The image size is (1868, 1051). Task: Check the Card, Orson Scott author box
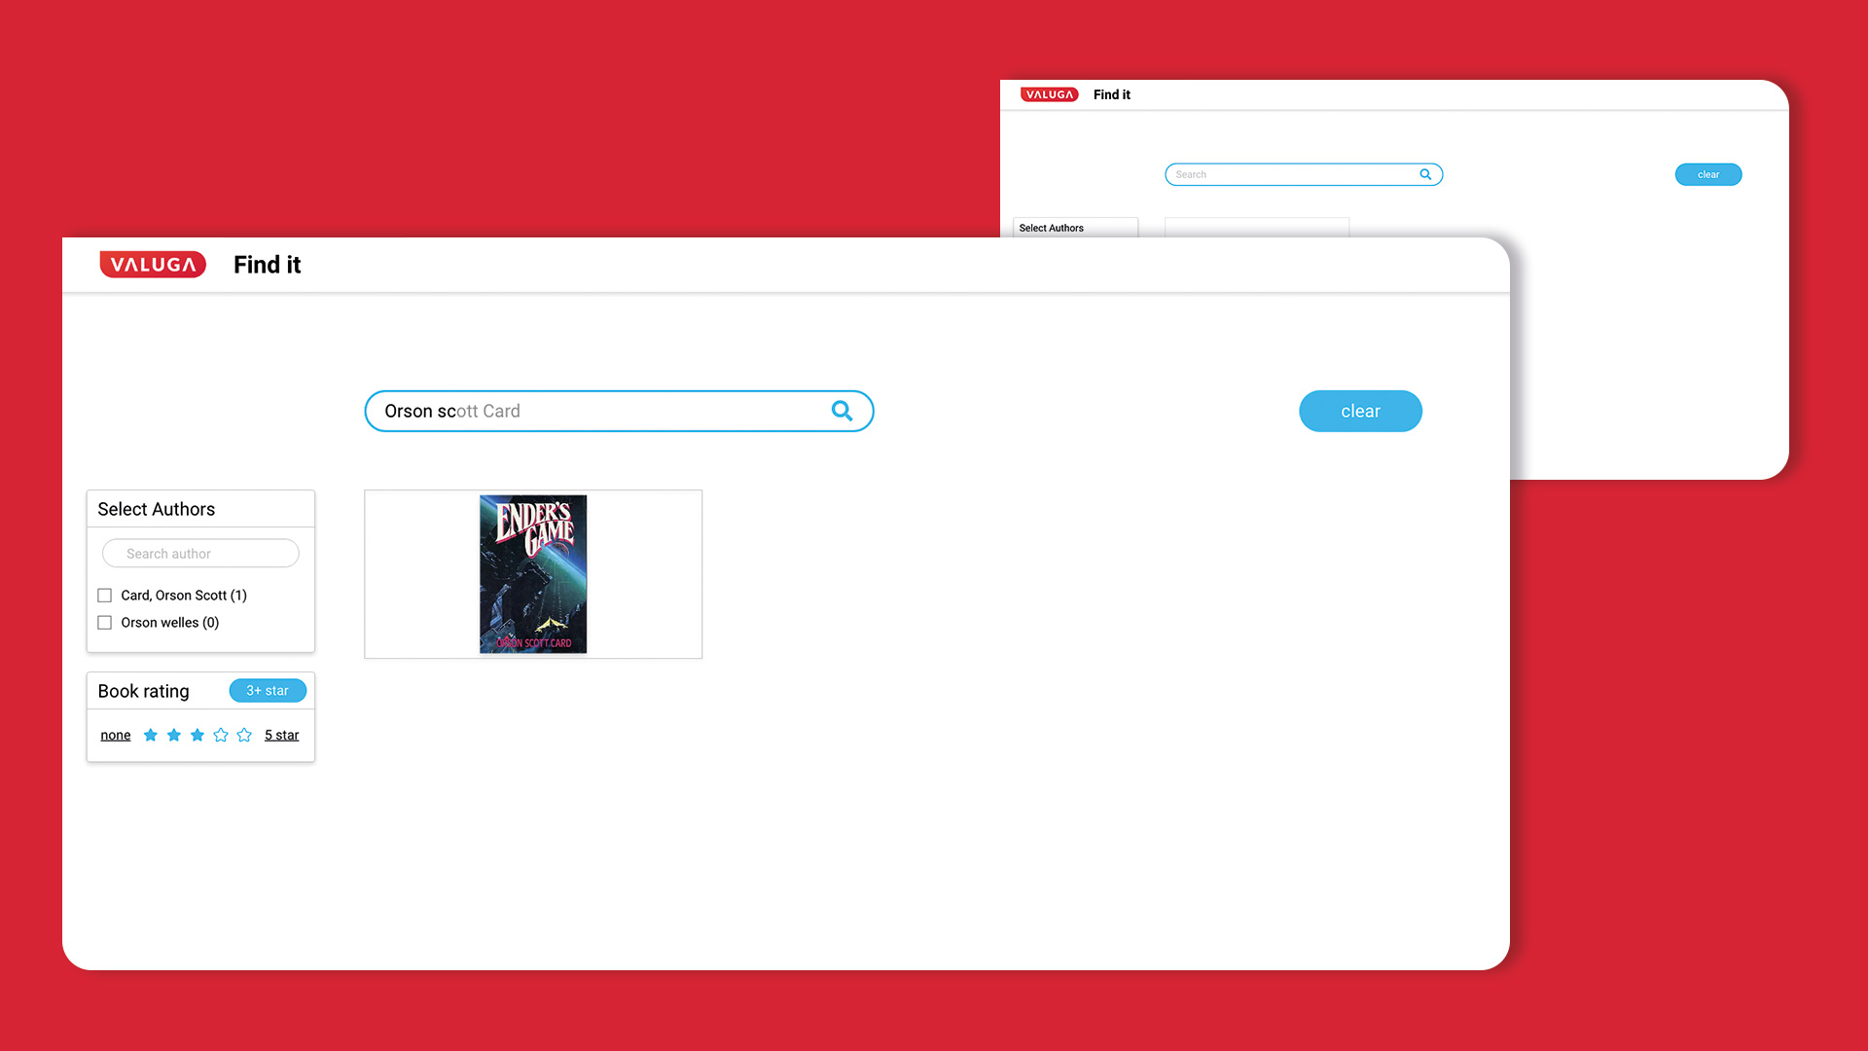coord(105,596)
